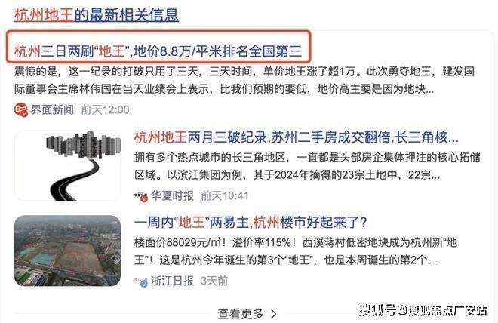The height and width of the screenshot is (323, 498).
Task: Click the 界面新闻 source logo icon
Action: pyautogui.click(x=21, y=110)
